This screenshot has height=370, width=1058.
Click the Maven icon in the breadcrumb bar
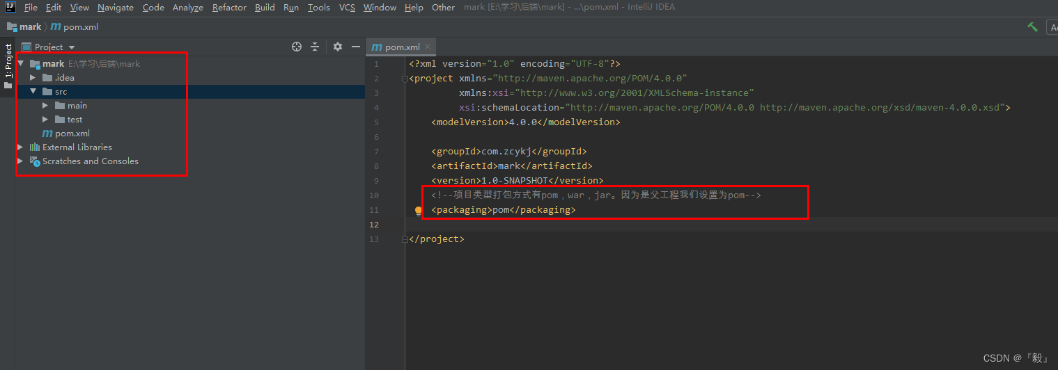[56, 26]
